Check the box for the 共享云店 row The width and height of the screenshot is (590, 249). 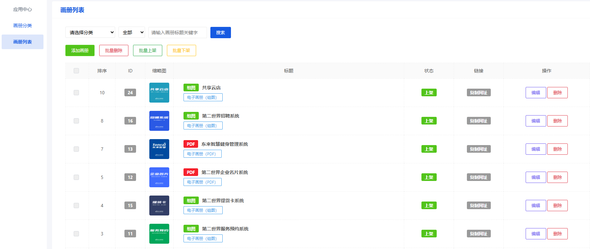76,93
